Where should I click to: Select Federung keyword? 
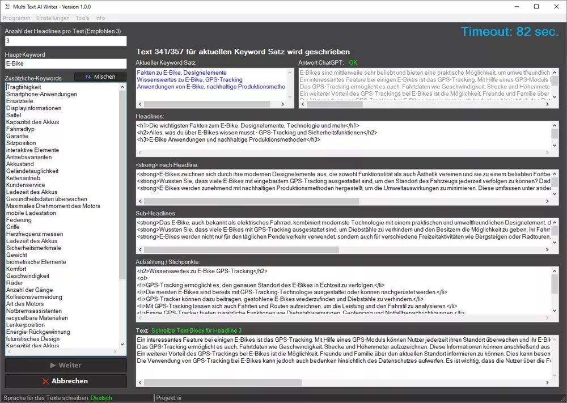[19, 220]
